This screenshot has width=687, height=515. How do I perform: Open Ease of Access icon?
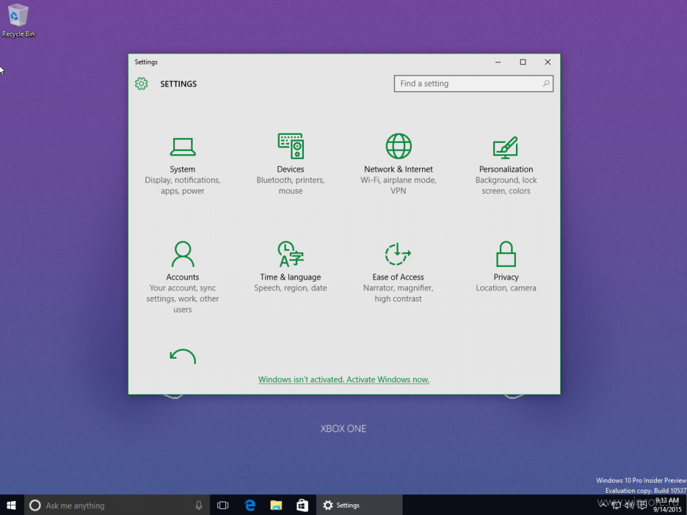pyautogui.click(x=398, y=254)
